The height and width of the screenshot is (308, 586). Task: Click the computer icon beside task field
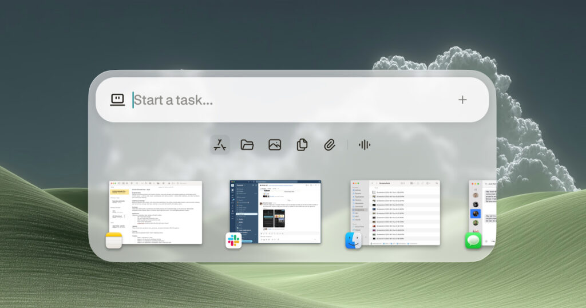click(117, 100)
